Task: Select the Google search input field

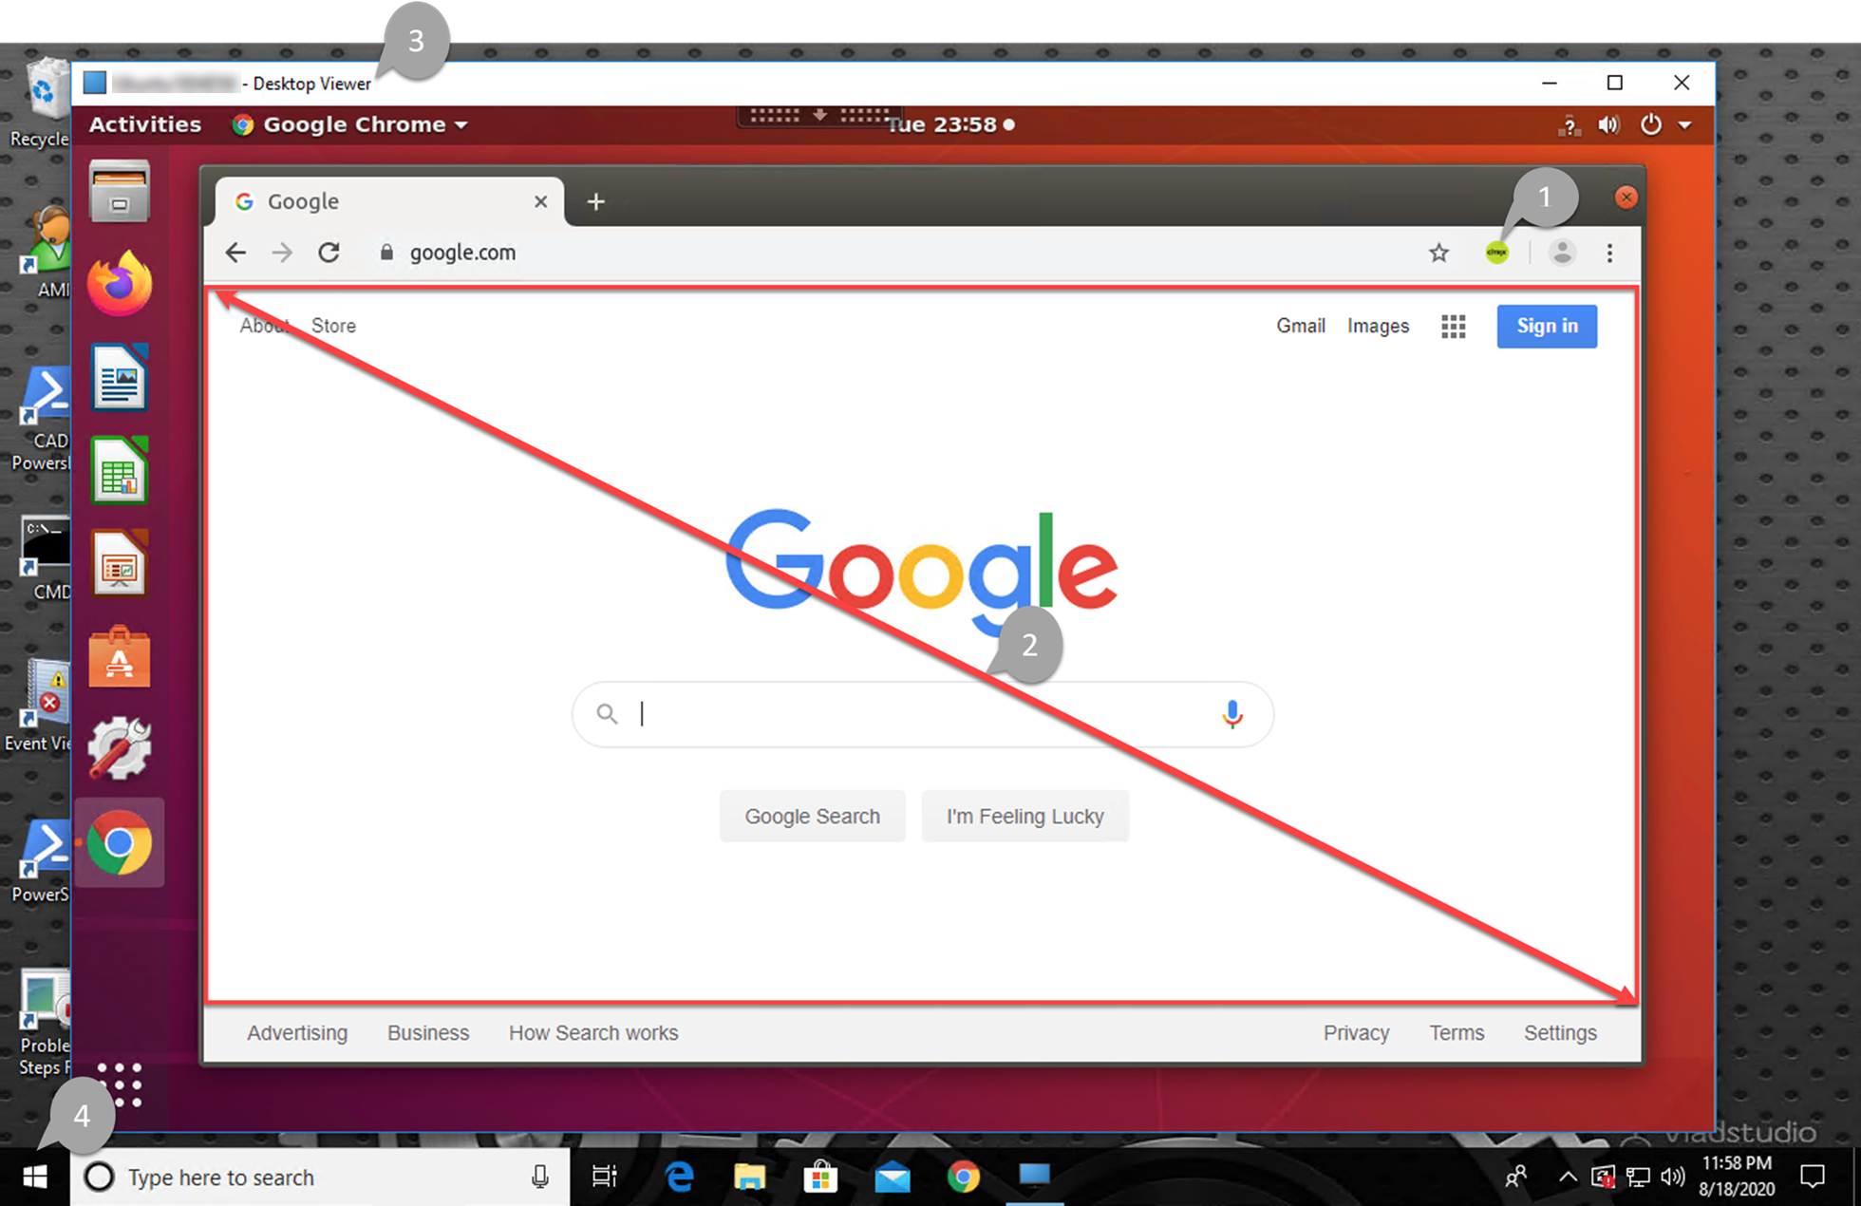Action: (927, 712)
